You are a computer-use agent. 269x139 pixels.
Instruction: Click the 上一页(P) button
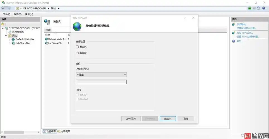pos(131,119)
